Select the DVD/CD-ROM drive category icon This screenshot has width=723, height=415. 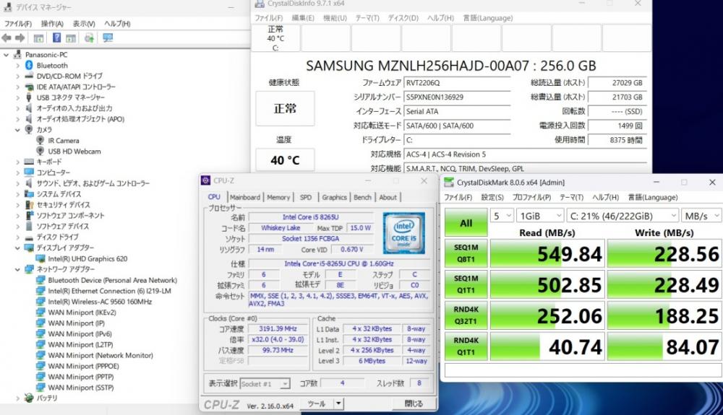[29, 76]
